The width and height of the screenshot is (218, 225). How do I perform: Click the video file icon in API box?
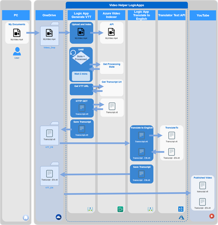(x=112, y=32)
